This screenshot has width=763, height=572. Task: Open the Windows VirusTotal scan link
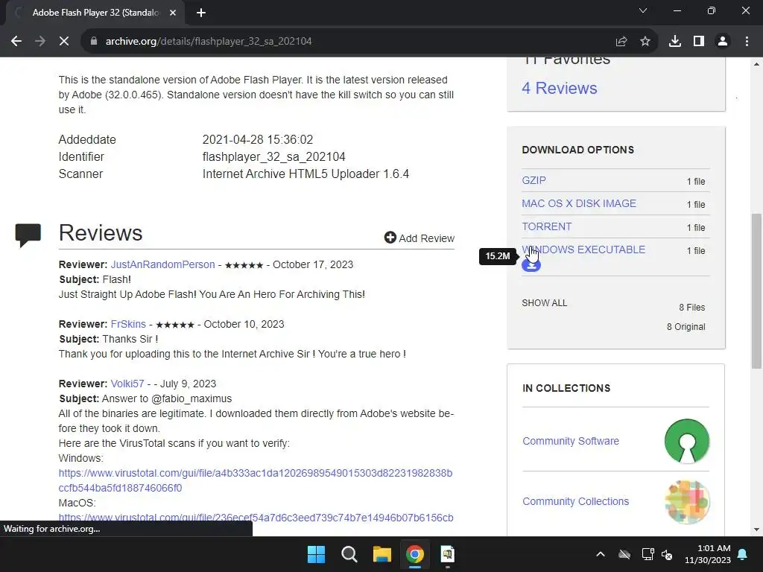[256, 480]
